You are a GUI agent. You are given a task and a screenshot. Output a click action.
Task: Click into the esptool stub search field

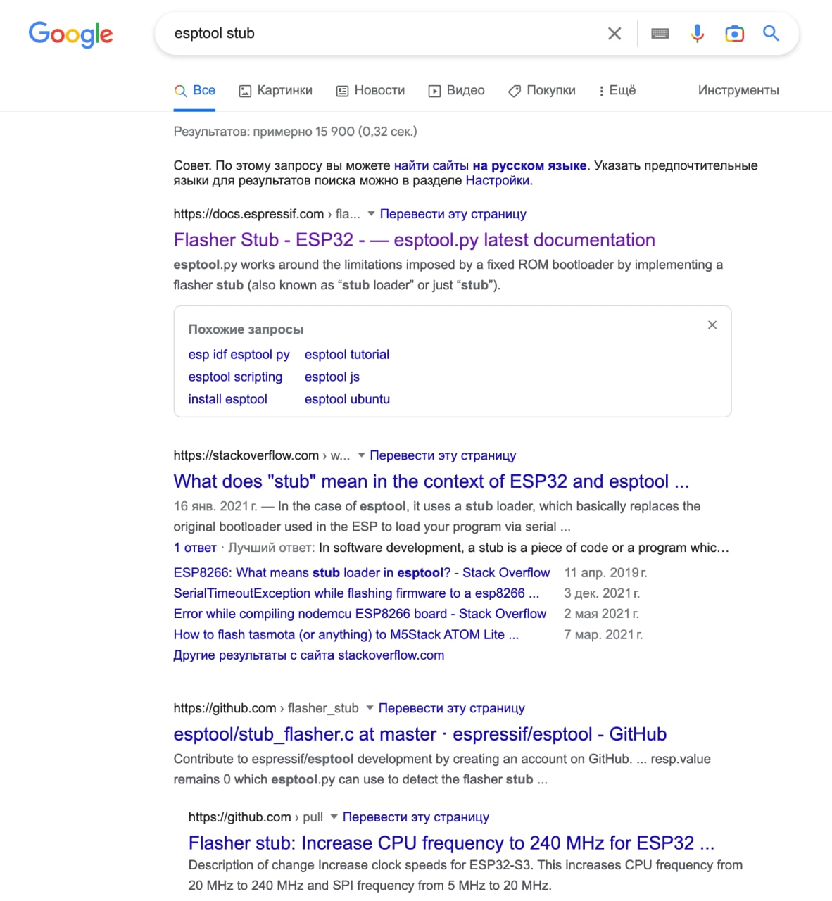[x=380, y=34]
